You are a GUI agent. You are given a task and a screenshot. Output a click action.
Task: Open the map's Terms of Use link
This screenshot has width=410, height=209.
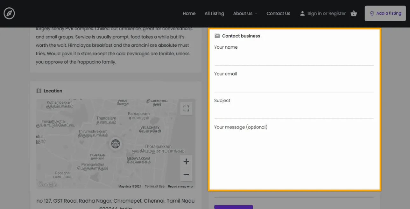coord(155,186)
